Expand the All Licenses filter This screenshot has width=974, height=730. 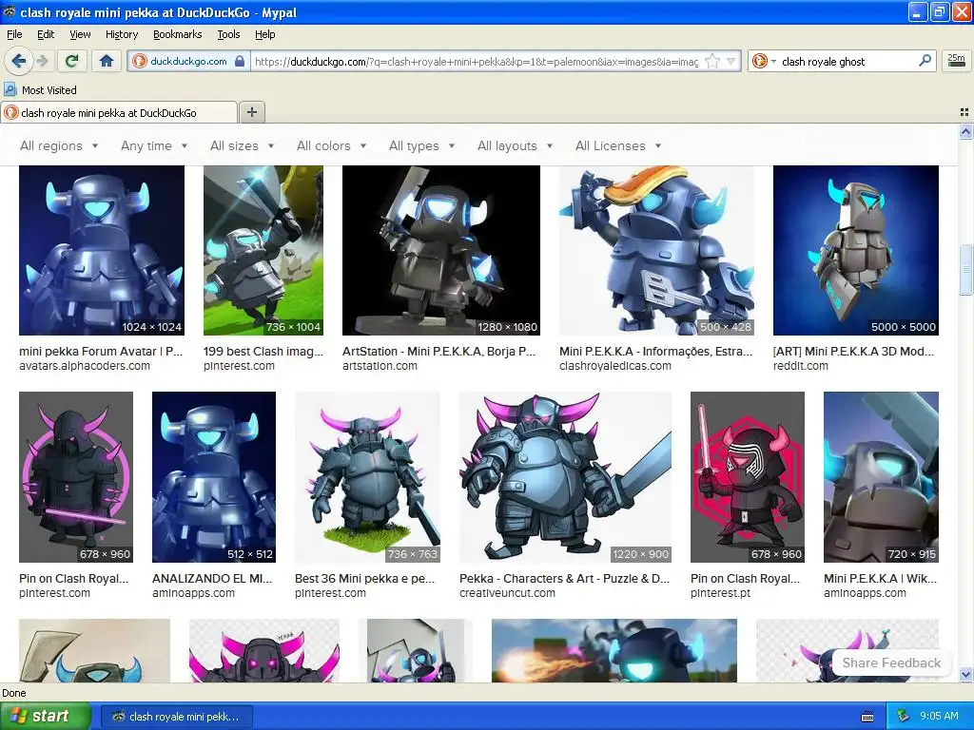(618, 145)
